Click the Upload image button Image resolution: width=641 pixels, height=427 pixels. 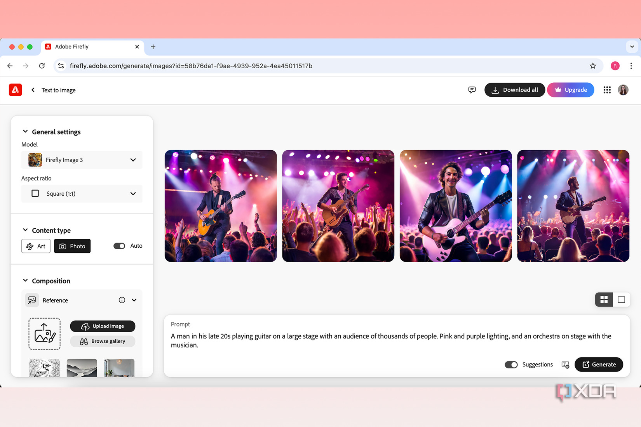coord(103,326)
